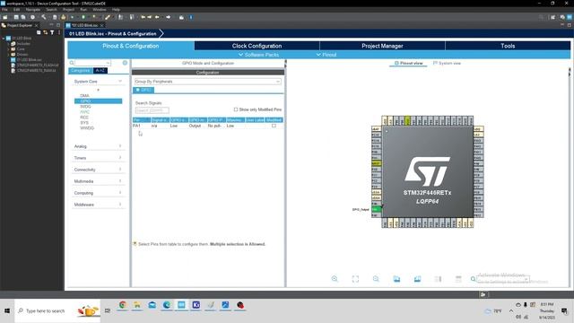Select the Pinout & Configuration tab

pyautogui.click(x=131, y=46)
